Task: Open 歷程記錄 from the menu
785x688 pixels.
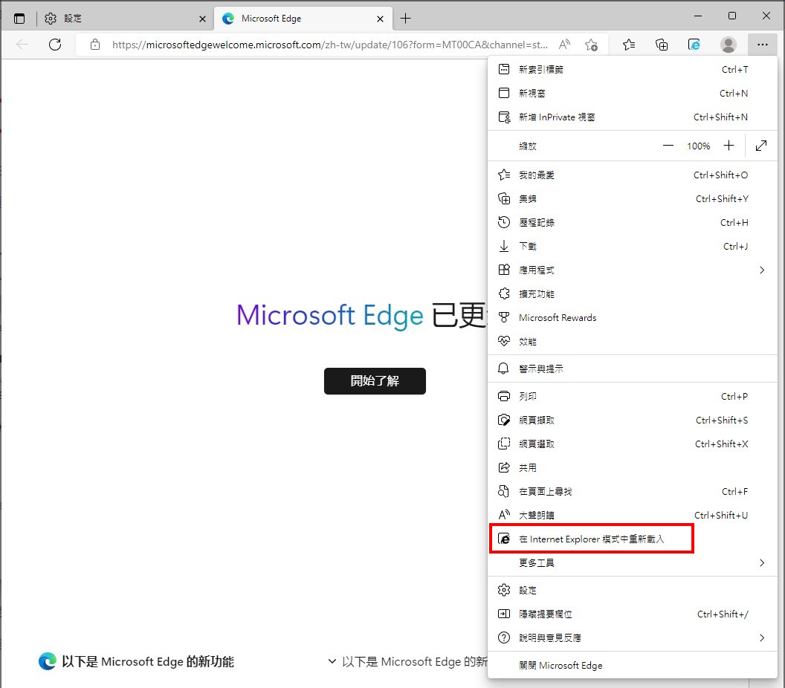Action: [633, 222]
